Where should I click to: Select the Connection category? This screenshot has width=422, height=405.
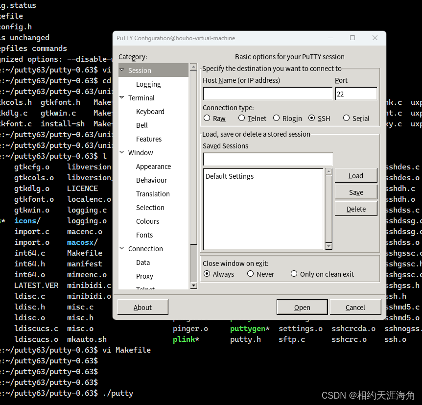[145, 249]
